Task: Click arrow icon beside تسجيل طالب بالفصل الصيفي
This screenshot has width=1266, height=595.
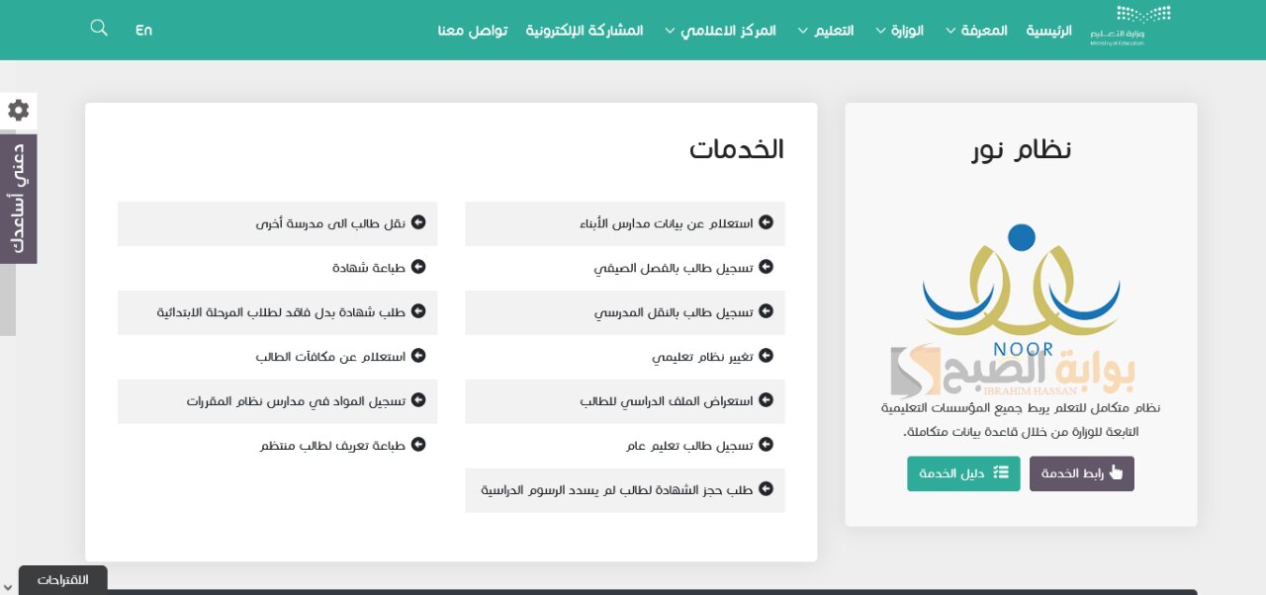Action: point(766,267)
